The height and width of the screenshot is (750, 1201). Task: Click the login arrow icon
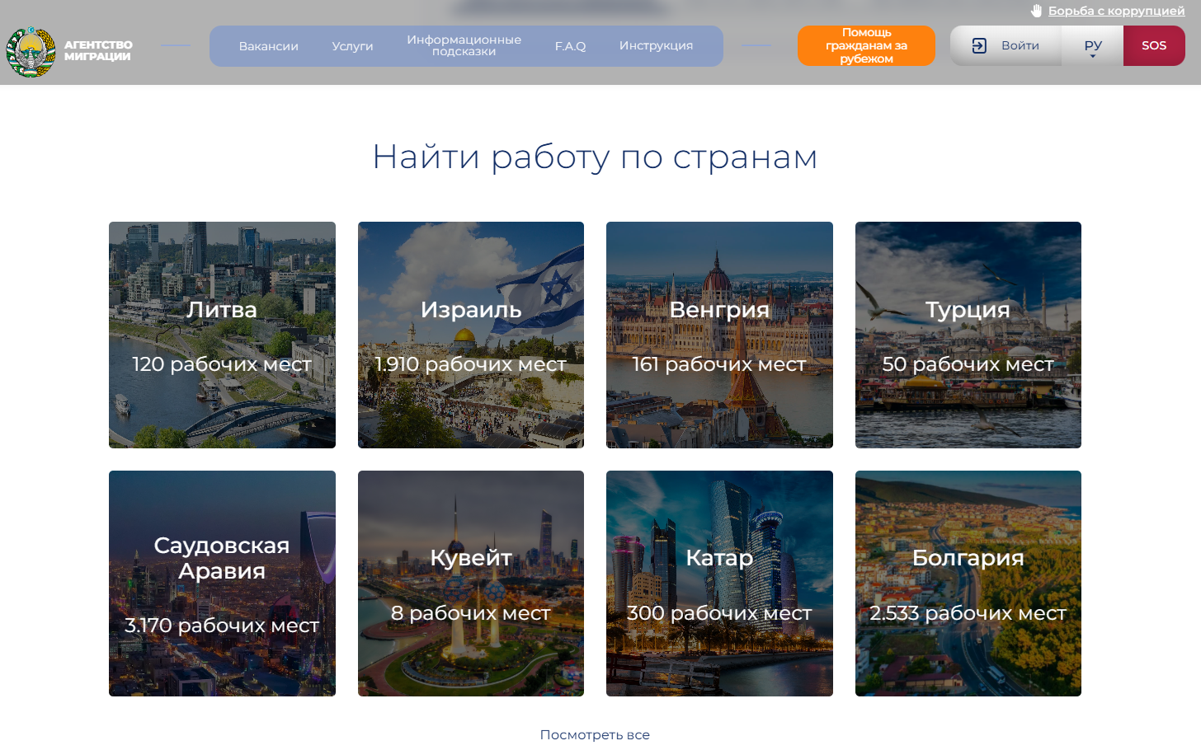979,46
